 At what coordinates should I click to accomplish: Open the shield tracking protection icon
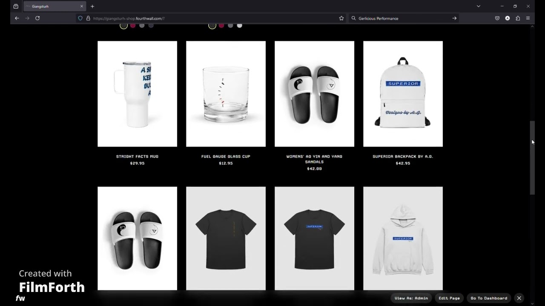[x=80, y=18]
